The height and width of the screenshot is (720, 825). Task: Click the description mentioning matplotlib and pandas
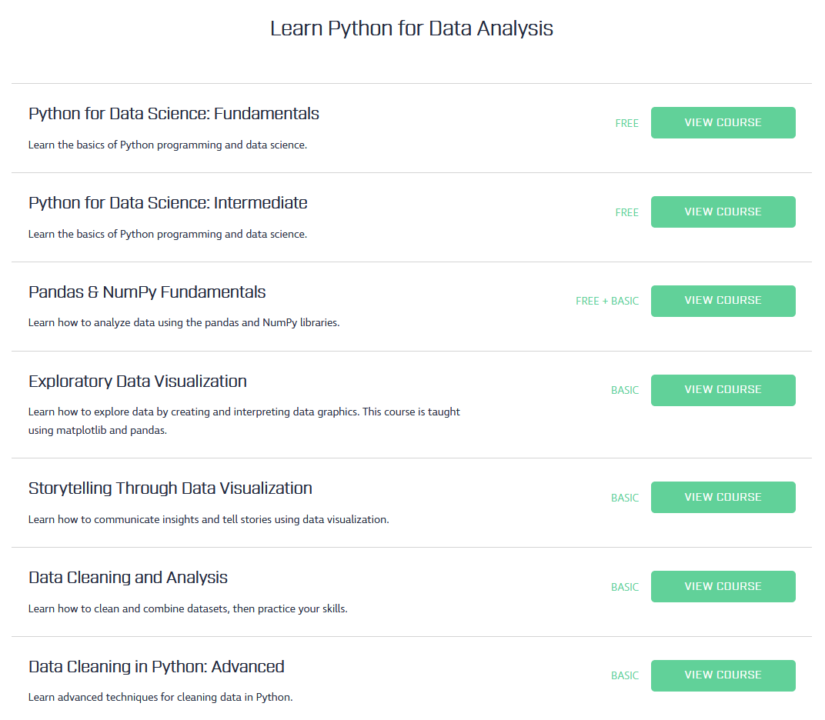pos(244,421)
